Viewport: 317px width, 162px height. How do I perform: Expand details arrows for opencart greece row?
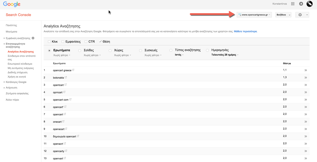[x=306, y=70]
